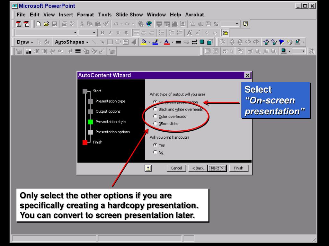329x246 pixels.
Task: Click the Dash Style icon
Action: pos(186,42)
